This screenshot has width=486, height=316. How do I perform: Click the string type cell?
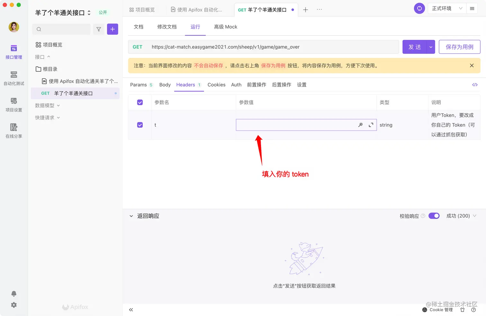(402, 125)
